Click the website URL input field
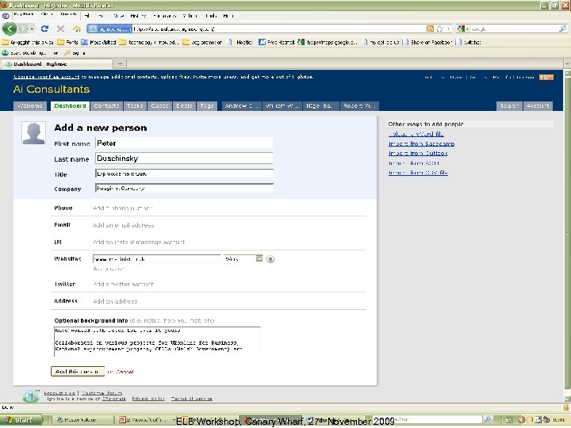Screen dimensions: 571x428 (x=156, y=259)
